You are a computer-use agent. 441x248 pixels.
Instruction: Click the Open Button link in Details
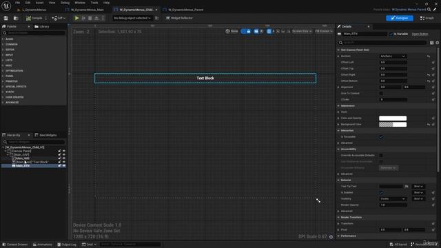(x=420, y=34)
